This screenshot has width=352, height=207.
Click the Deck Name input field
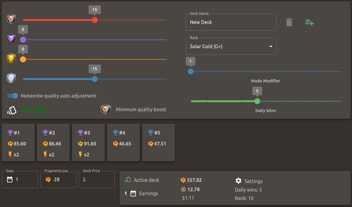(x=231, y=22)
